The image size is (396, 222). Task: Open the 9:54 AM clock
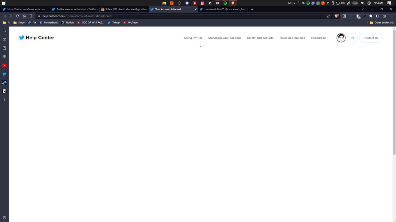pyautogui.click(x=379, y=3)
